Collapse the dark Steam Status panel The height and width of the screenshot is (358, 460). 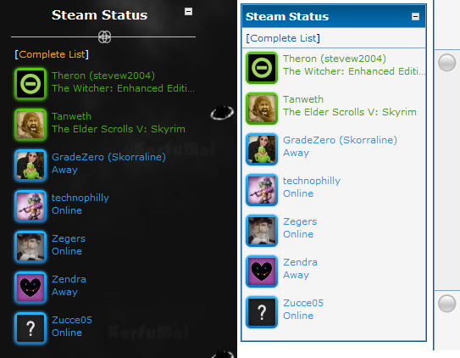(188, 12)
